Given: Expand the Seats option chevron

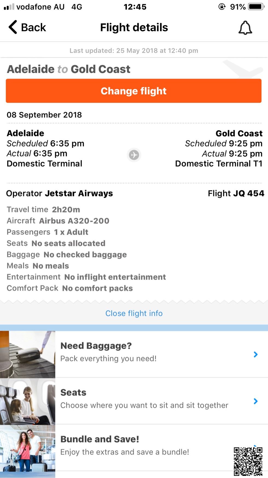Looking at the screenshot, I should 256,401.
